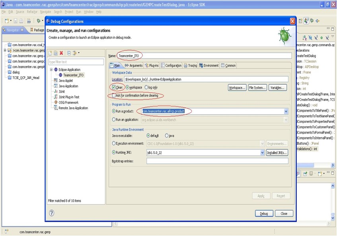
Task: Toggle Hide Static Members in Outline
Action: (316, 38)
